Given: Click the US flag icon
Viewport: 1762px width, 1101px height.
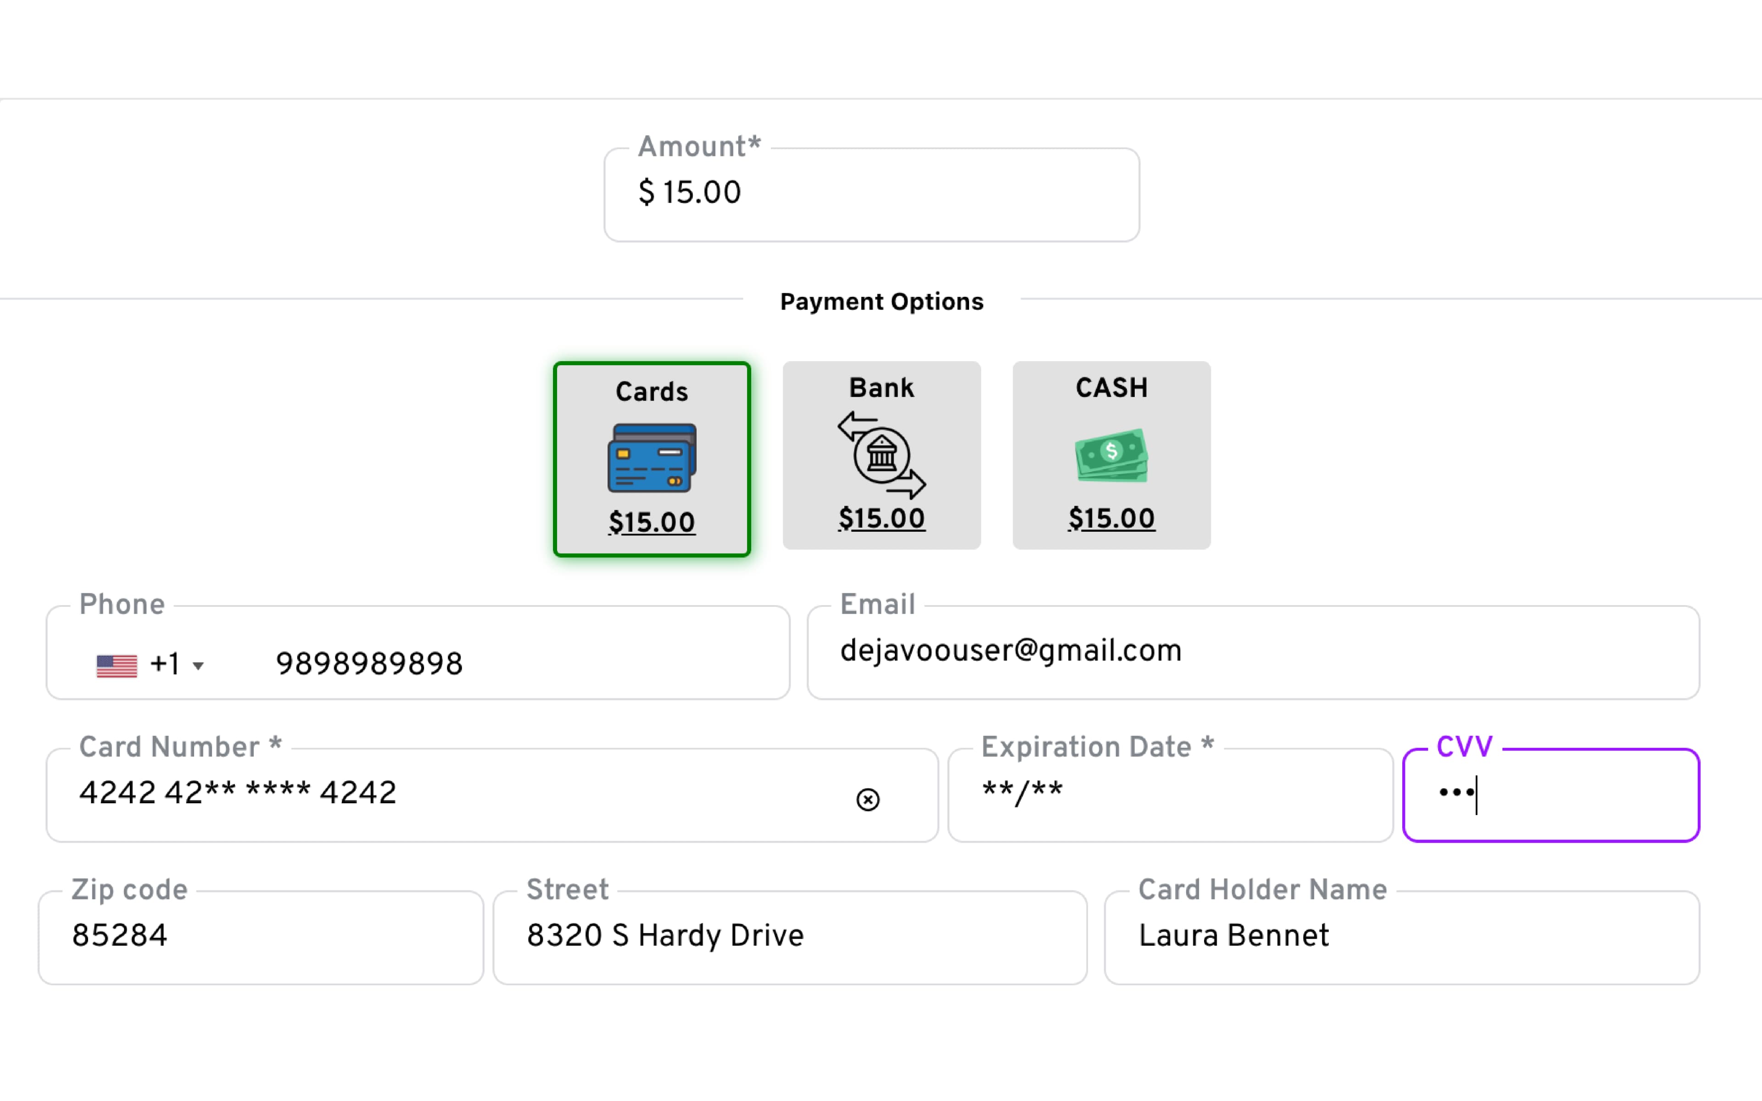Looking at the screenshot, I should click(117, 666).
